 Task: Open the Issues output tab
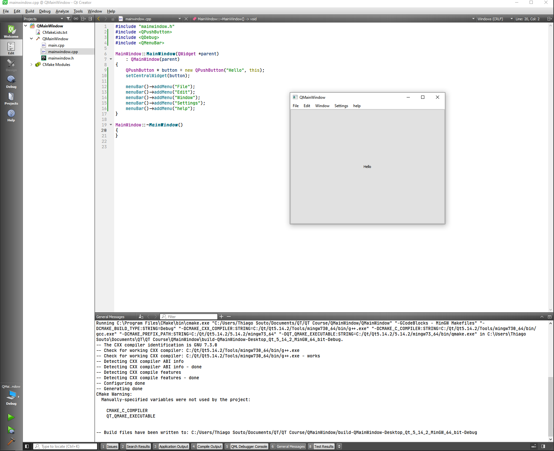(x=110, y=446)
